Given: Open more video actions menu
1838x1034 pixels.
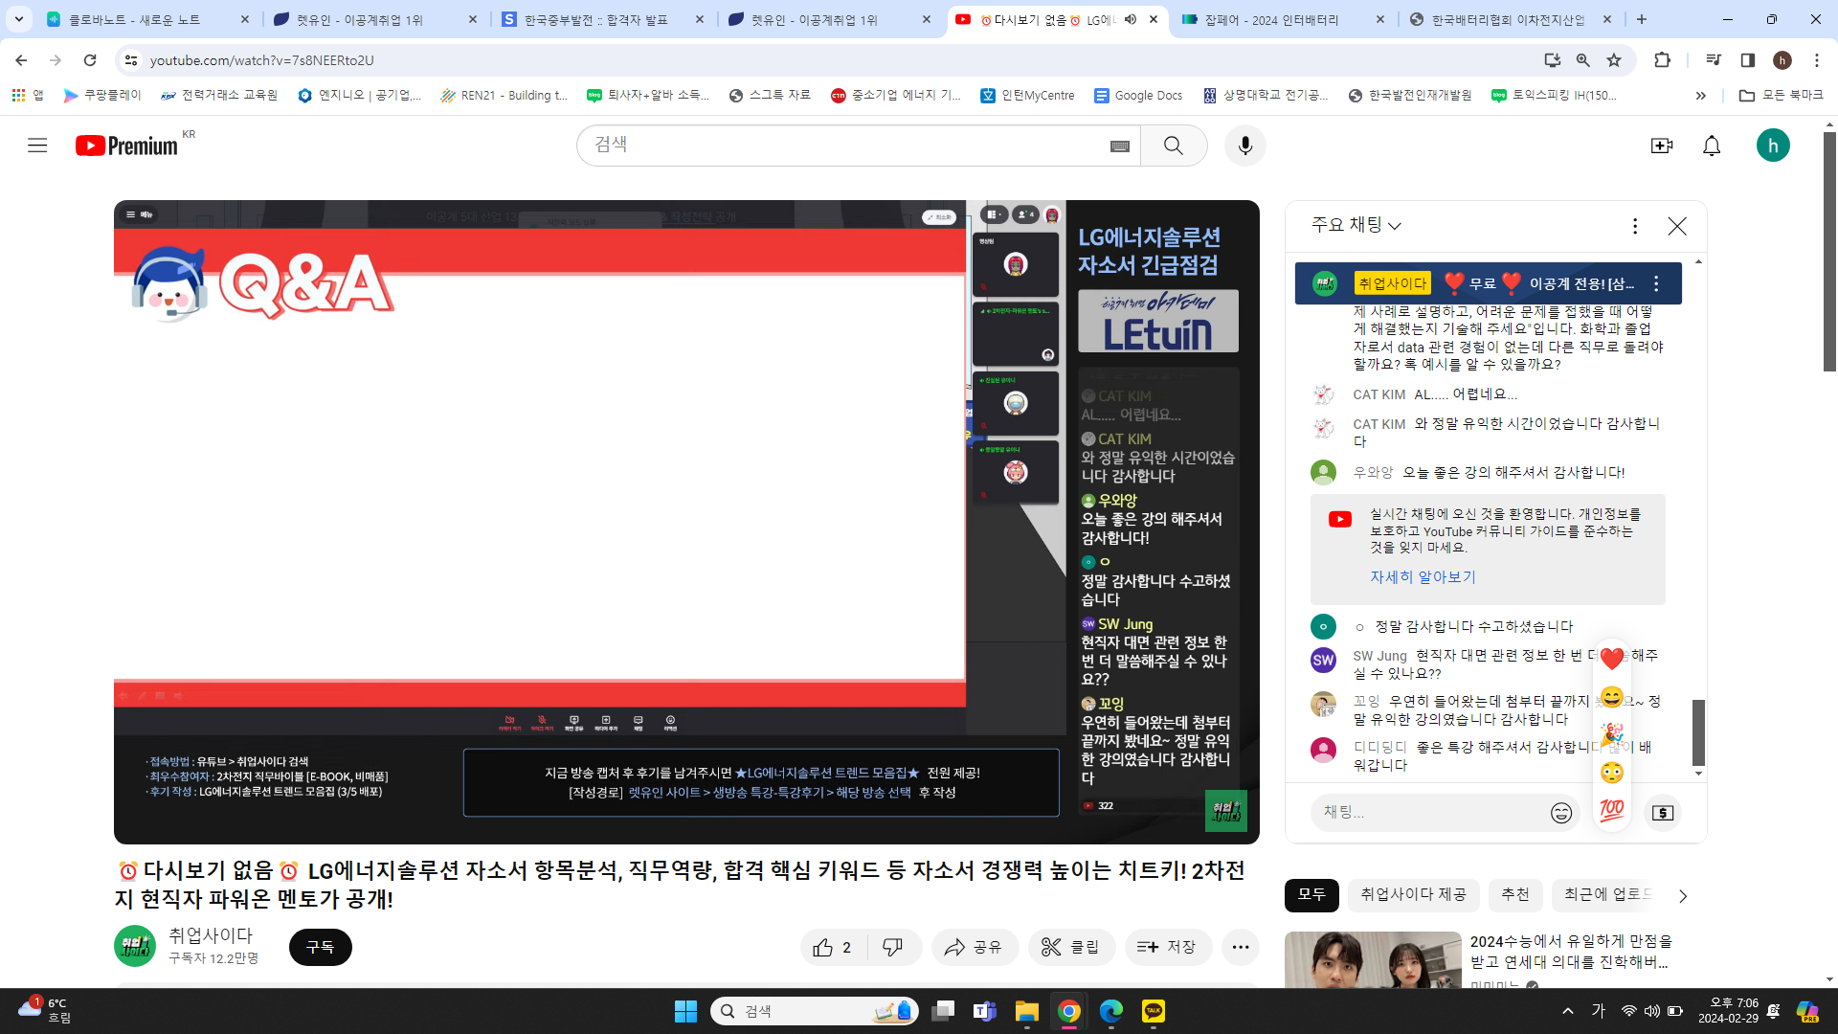Looking at the screenshot, I should 1241,947.
